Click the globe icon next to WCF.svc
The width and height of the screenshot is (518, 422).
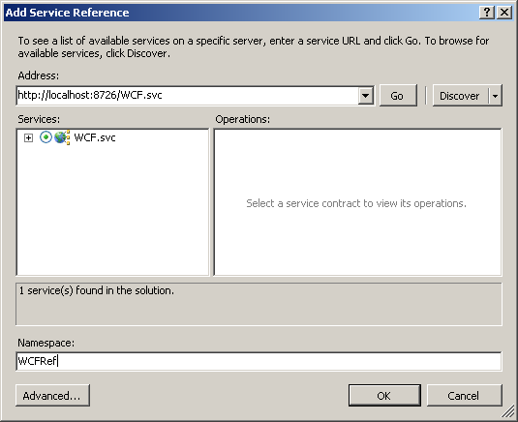click(x=62, y=137)
